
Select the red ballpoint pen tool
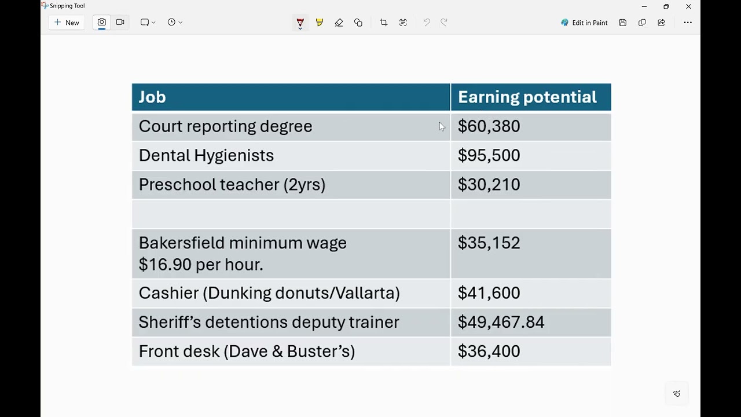[x=300, y=21]
